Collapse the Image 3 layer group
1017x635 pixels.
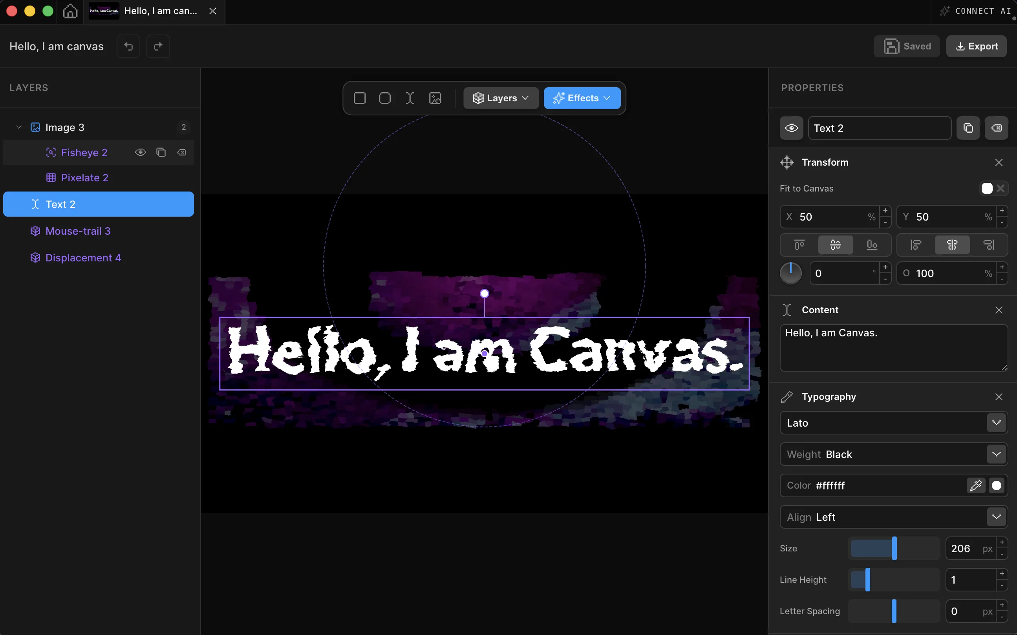18,127
